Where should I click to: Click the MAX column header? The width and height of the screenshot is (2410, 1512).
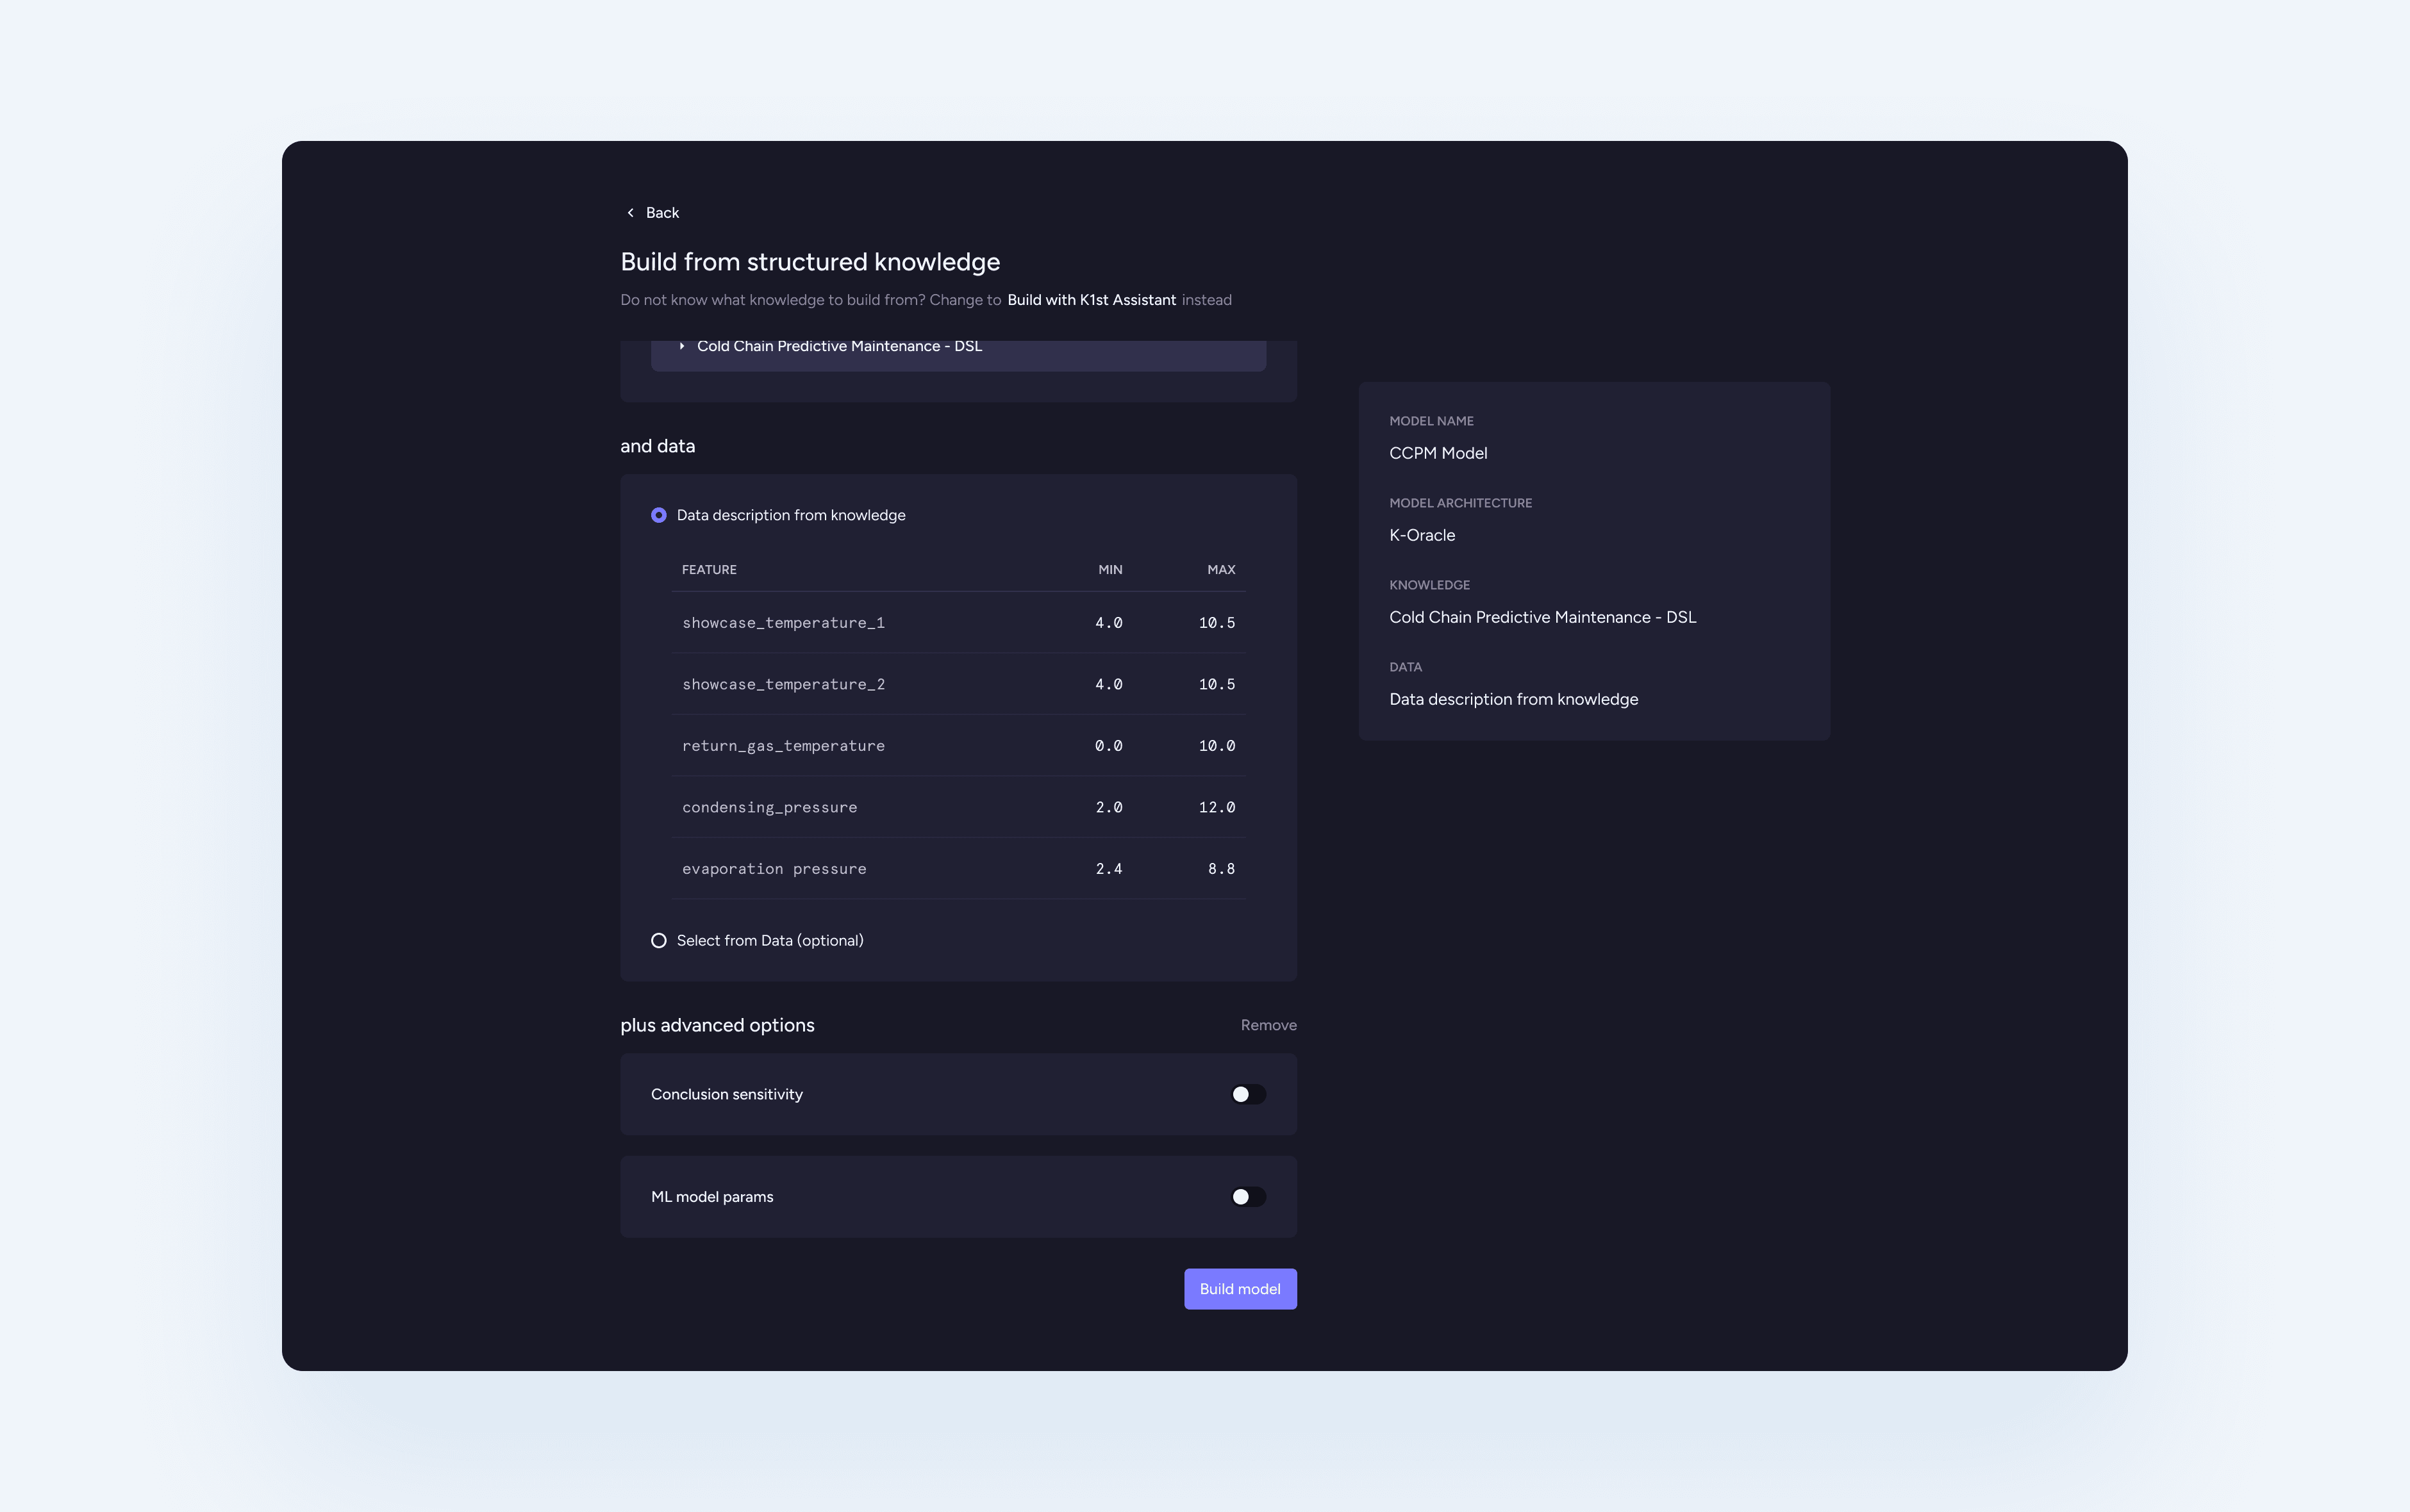tap(1222, 570)
